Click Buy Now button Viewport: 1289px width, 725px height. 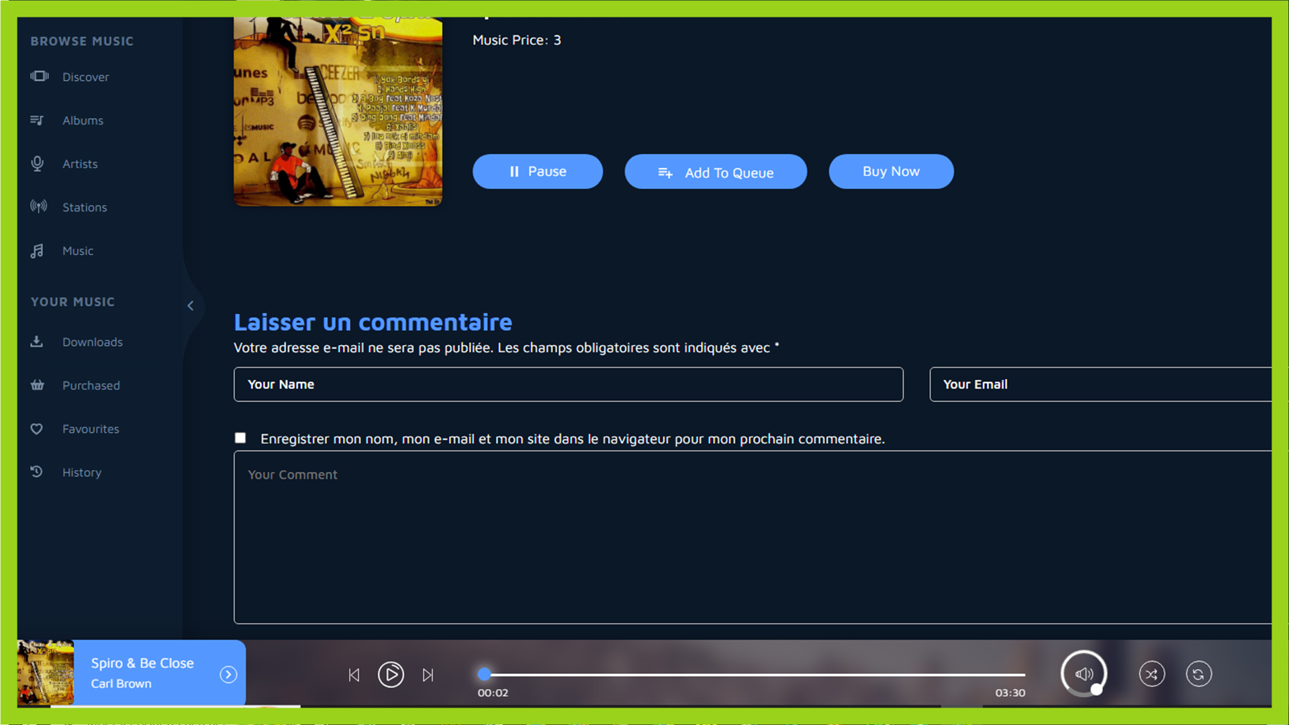point(890,172)
